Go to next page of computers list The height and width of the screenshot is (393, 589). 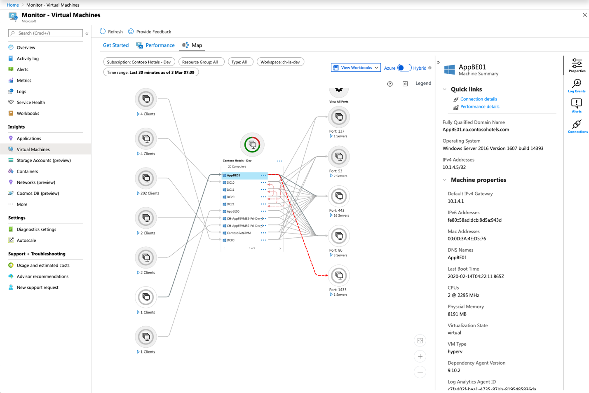pyautogui.click(x=280, y=248)
